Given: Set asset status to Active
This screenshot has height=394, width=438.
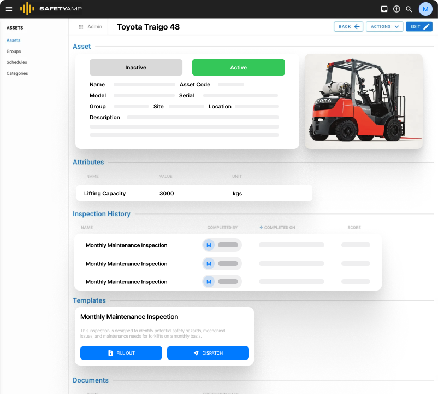Looking at the screenshot, I should point(239,67).
